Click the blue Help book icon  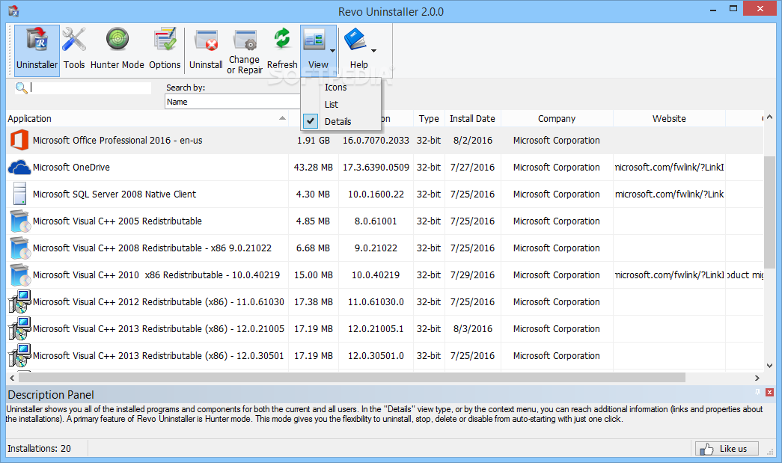(355, 40)
